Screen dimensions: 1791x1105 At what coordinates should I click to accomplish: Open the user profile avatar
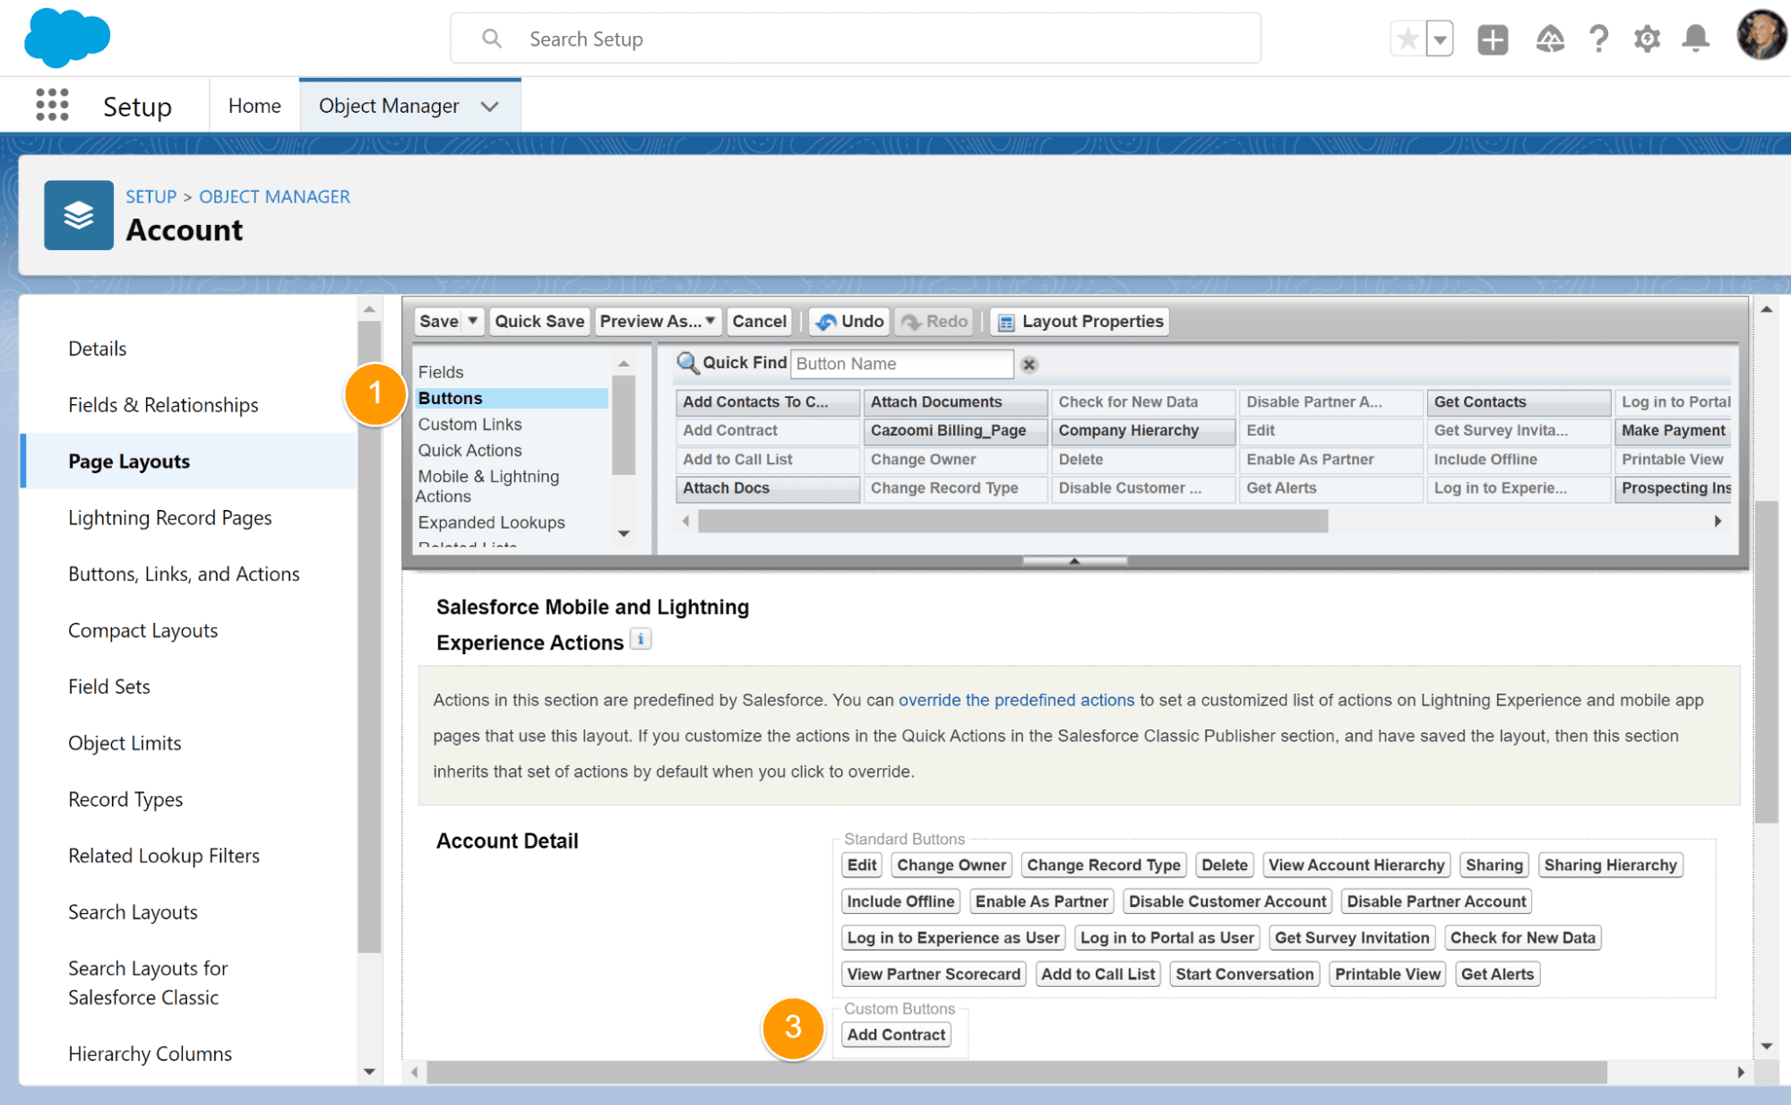coord(1761,36)
